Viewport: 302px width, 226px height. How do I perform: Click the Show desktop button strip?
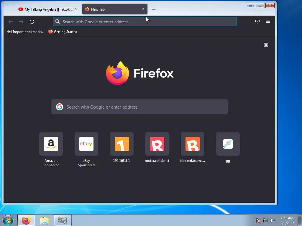pos(300,220)
